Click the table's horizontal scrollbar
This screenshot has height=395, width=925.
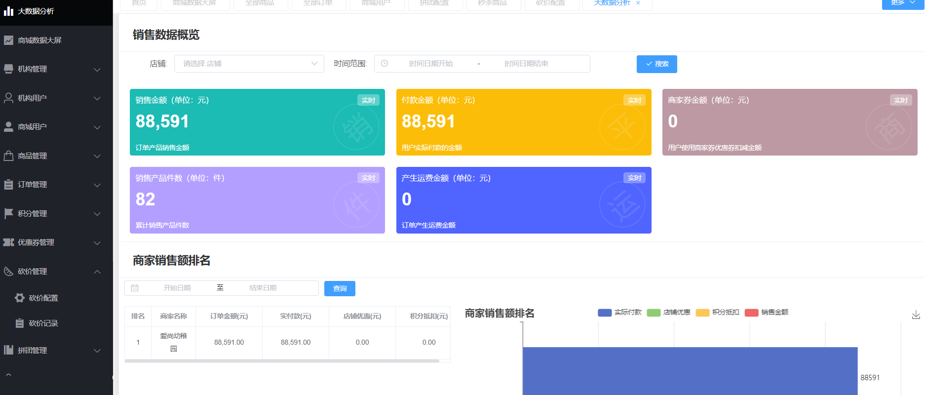click(282, 361)
